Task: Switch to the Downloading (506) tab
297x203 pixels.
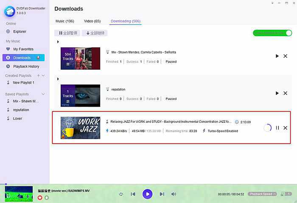Action: coord(126,21)
